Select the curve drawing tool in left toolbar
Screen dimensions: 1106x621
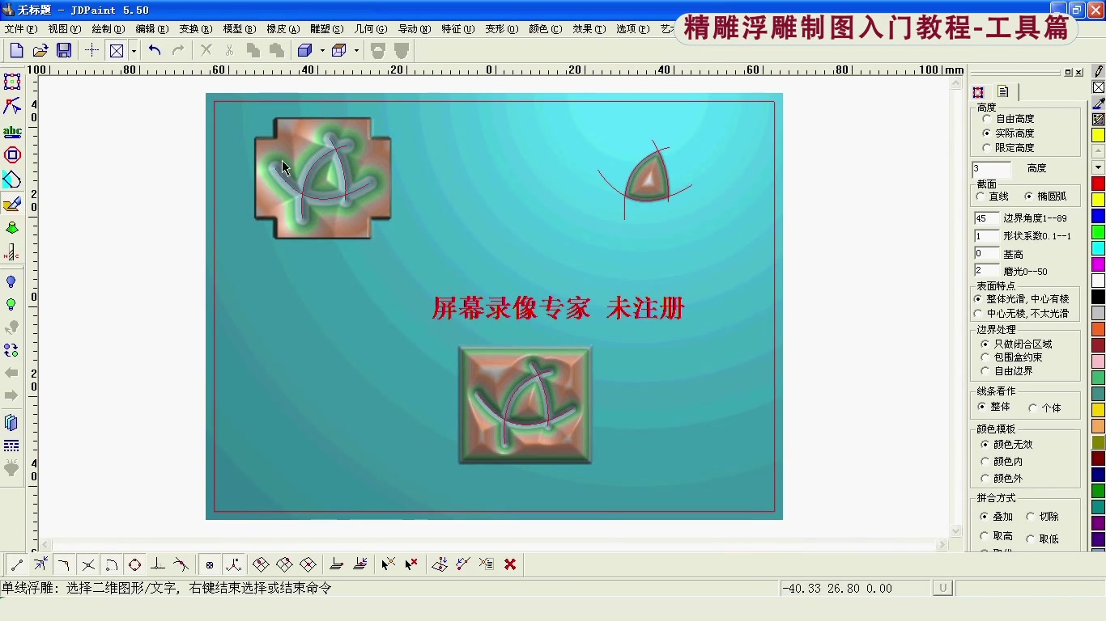coord(12,106)
